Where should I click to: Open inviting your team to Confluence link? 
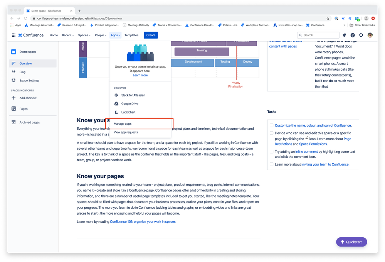point(325,164)
